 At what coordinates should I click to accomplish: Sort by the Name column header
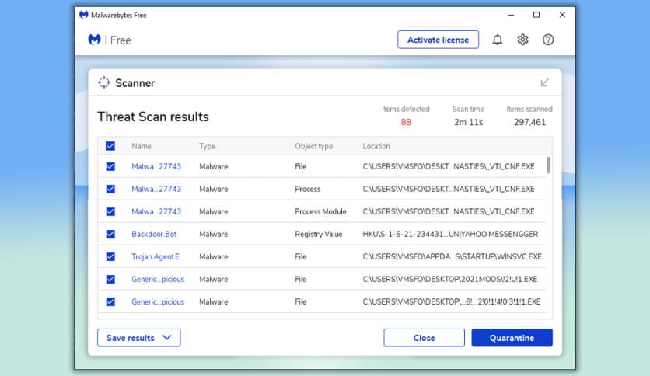[x=142, y=146]
